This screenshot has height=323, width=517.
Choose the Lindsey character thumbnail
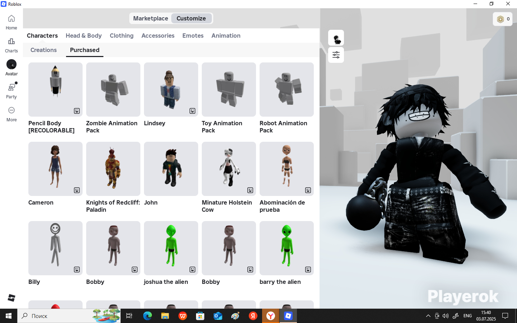pyautogui.click(x=171, y=89)
